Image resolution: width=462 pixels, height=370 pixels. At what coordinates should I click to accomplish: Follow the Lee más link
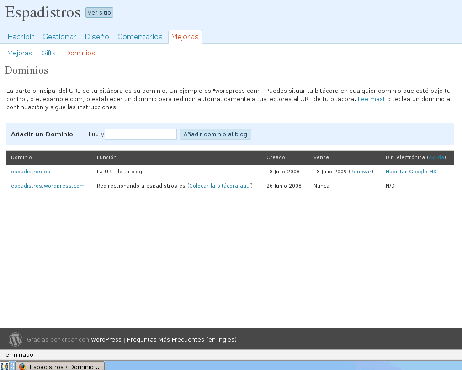371,99
